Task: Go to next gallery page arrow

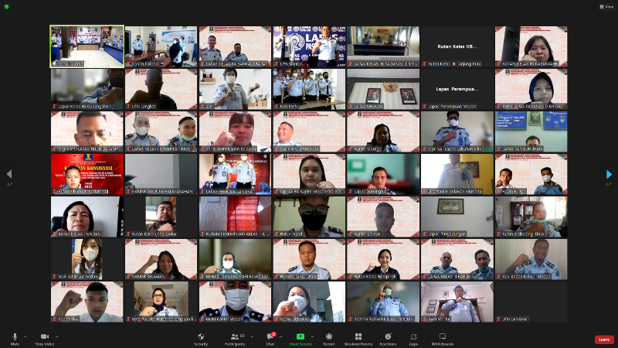Action: (609, 175)
